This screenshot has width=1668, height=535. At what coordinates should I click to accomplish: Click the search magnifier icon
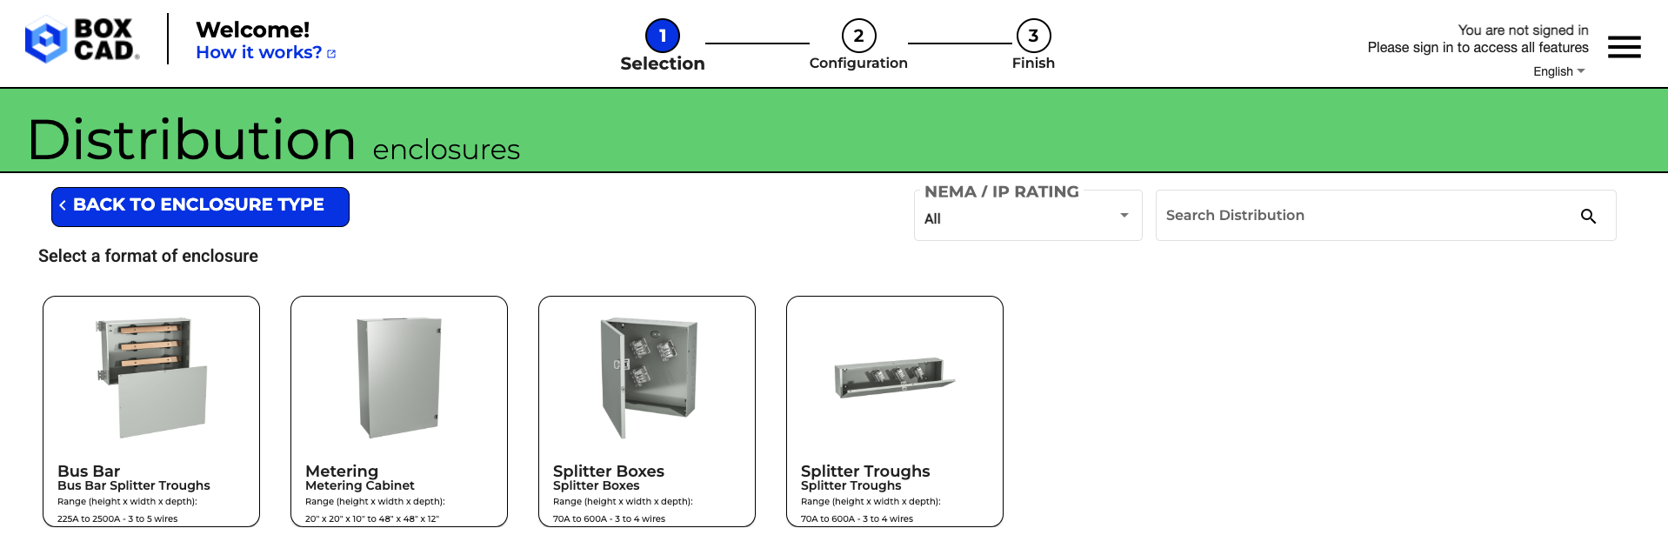1588,216
